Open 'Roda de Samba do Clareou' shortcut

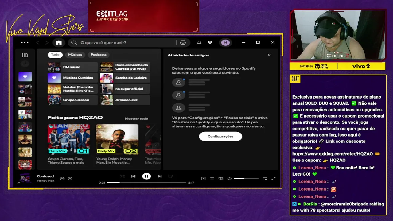125,67
